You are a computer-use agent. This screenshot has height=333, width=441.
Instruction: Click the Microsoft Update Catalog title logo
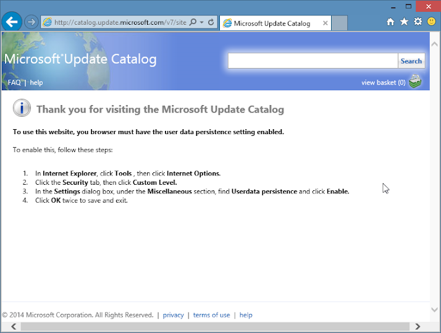point(80,59)
